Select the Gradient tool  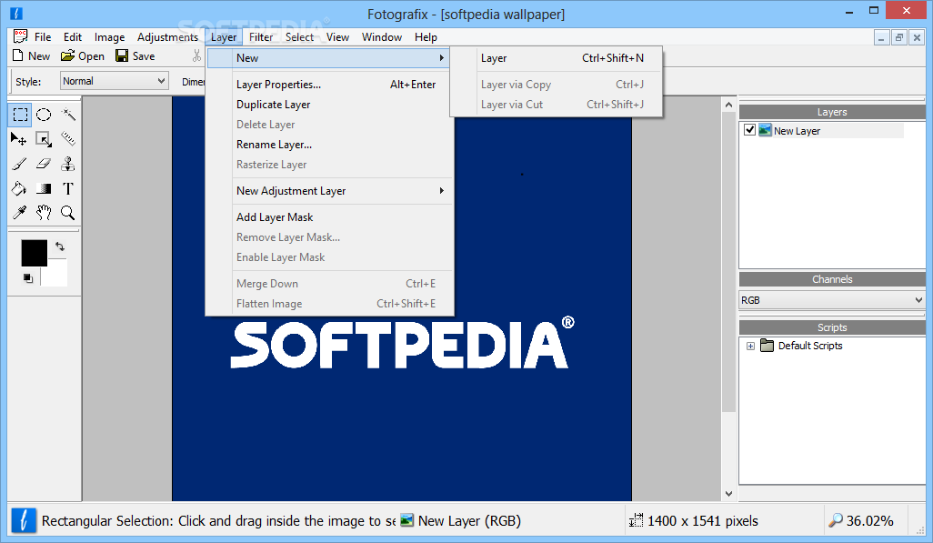44,189
